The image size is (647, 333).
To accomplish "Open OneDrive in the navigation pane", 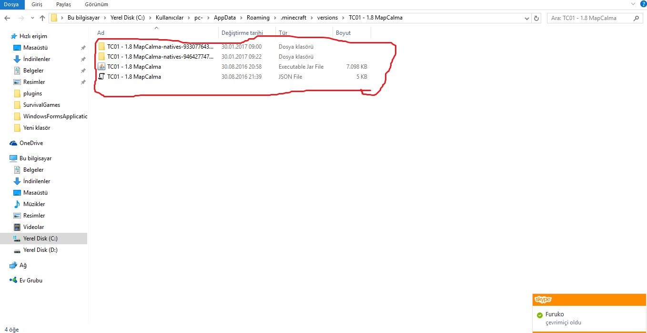I will tap(31, 143).
